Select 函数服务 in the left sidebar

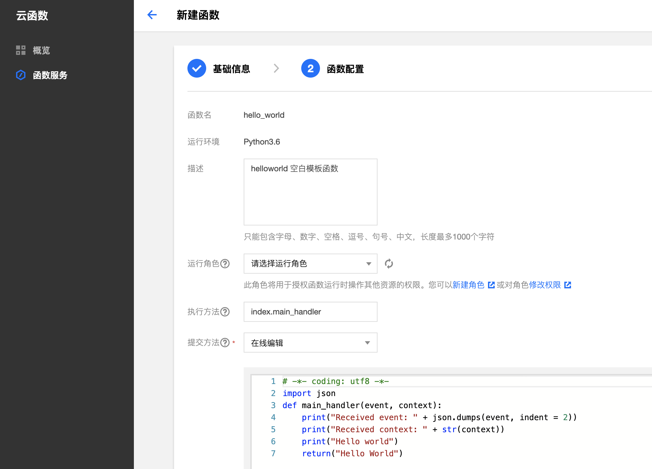click(50, 75)
